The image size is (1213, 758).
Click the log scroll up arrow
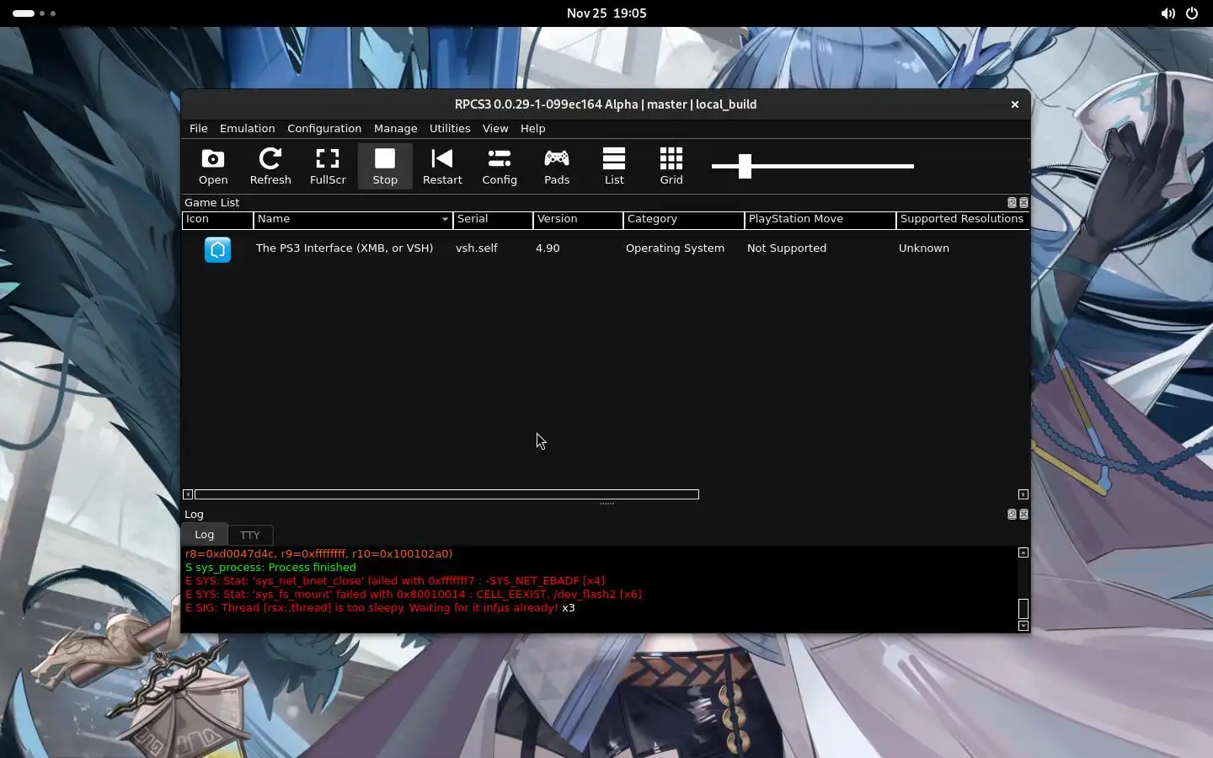(1023, 552)
